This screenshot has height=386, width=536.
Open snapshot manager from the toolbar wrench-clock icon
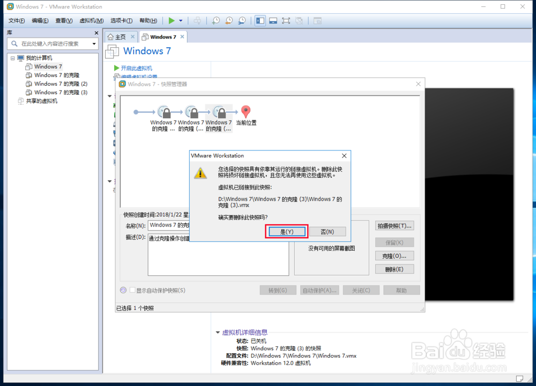coord(242,21)
